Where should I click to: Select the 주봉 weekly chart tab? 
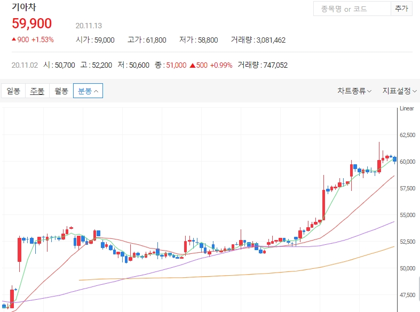tap(37, 91)
